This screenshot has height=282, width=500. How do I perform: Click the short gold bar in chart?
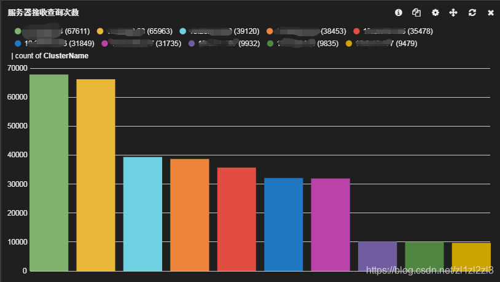tap(471, 257)
